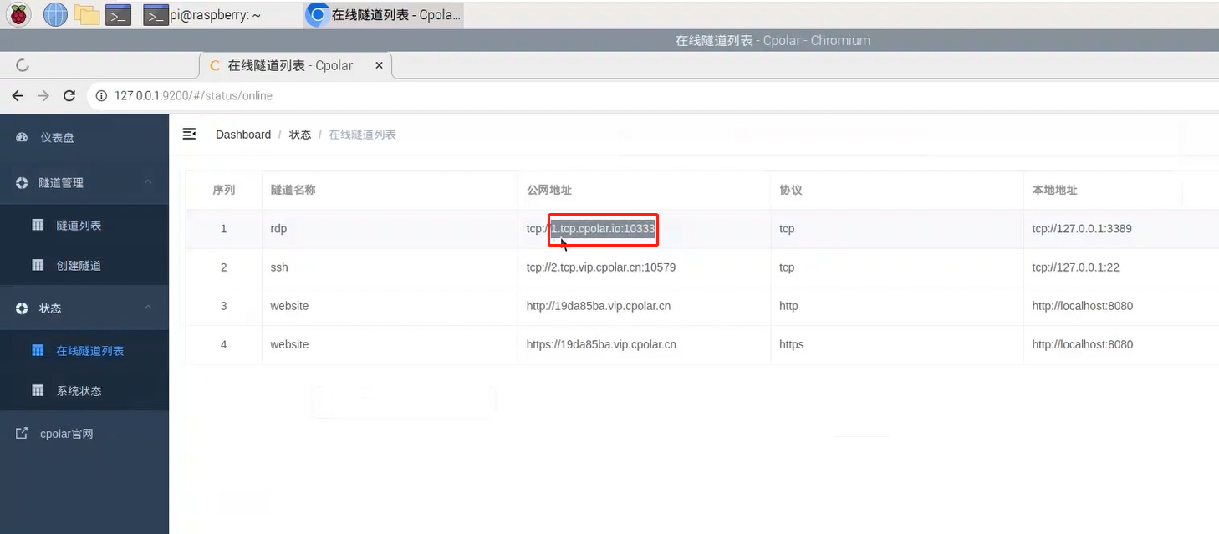Viewport: 1219px width, 534px height.
Task: Click the http://19da85ba.vip.cpolar.cn address
Action: [599, 306]
